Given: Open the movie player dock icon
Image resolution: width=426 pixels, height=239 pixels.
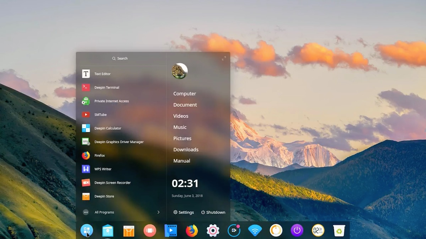Looking at the screenshot, I should coord(171,230).
